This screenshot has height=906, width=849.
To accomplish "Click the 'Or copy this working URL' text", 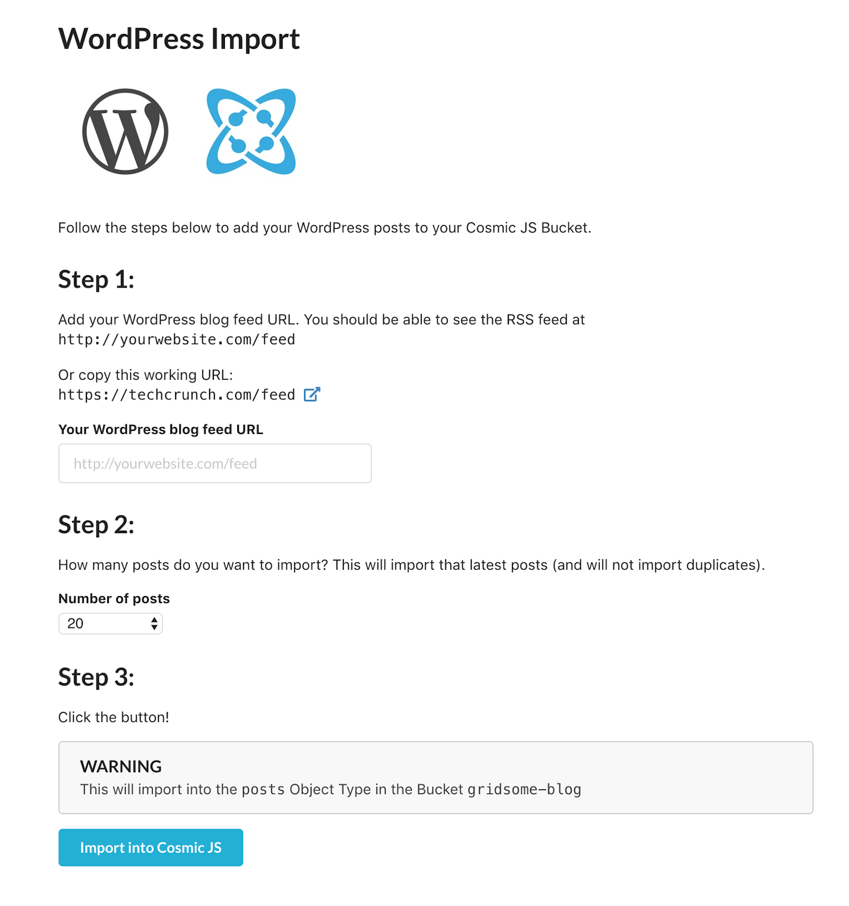I will [x=146, y=375].
